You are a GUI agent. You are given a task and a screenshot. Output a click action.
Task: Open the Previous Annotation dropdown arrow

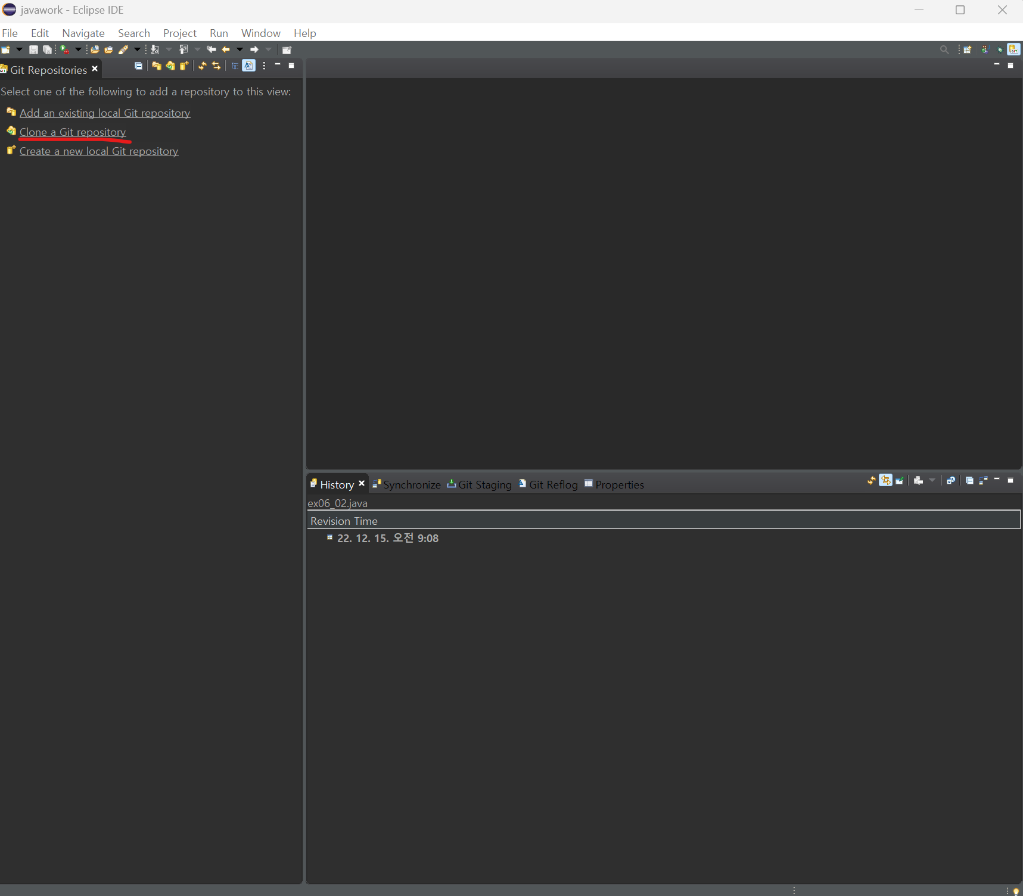click(197, 49)
